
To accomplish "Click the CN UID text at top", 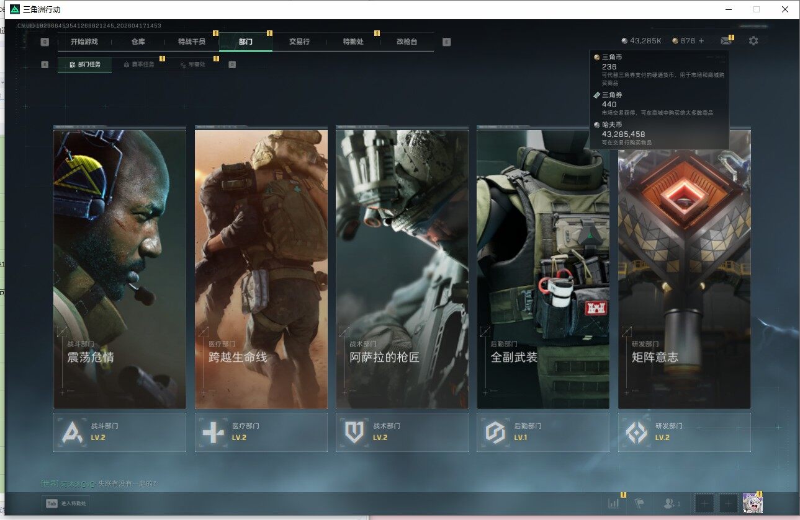I will pyautogui.click(x=89, y=26).
